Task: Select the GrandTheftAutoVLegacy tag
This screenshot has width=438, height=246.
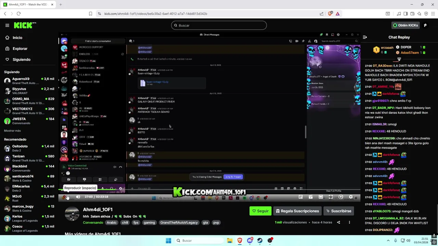Action: pyautogui.click(x=180, y=222)
